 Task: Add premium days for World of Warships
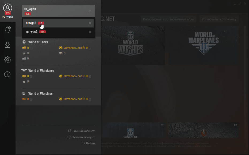coord(90,99)
